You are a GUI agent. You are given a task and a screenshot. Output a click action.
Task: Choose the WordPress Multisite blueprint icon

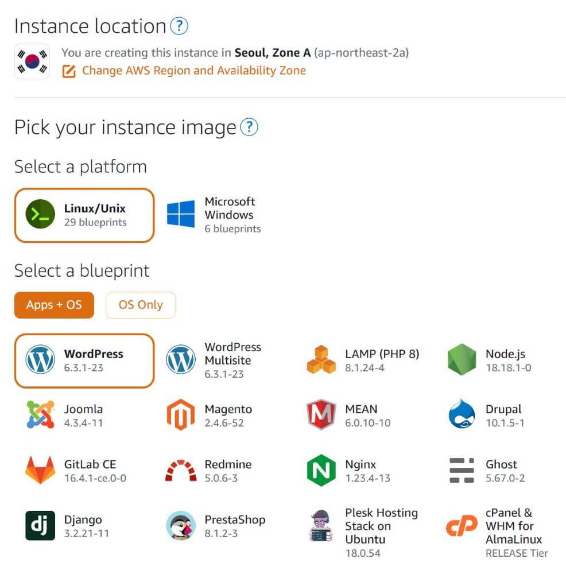pos(181,359)
